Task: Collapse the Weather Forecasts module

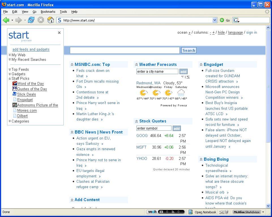Action: pos(136,65)
